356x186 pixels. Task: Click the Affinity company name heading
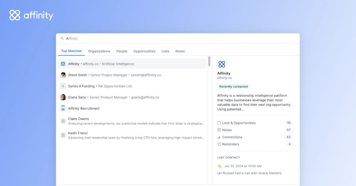224,73
